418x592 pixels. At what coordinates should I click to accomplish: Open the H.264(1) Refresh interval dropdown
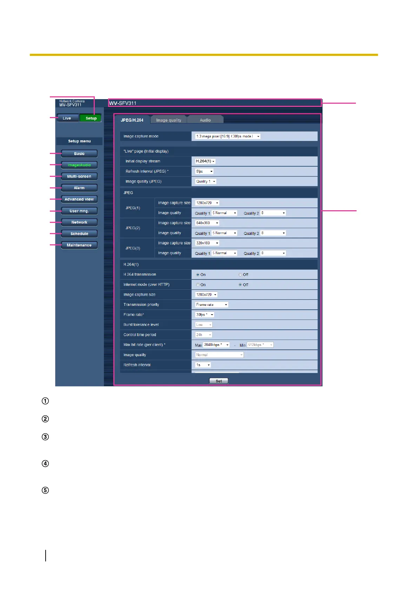click(203, 365)
